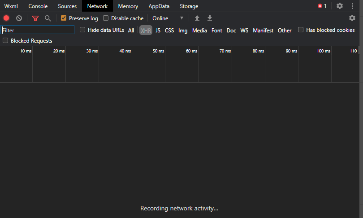Image resolution: width=363 pixels, height=218 pixels.
Task: Filter requests by Manifest
Action: tap(263, 31)
